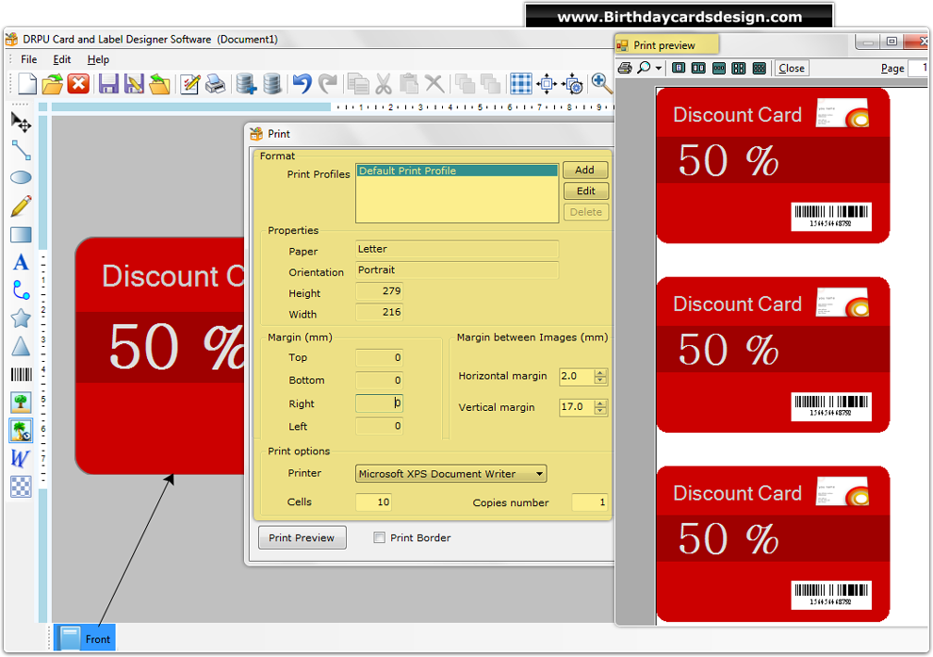Click the red X close document icon

click(78, 84)
